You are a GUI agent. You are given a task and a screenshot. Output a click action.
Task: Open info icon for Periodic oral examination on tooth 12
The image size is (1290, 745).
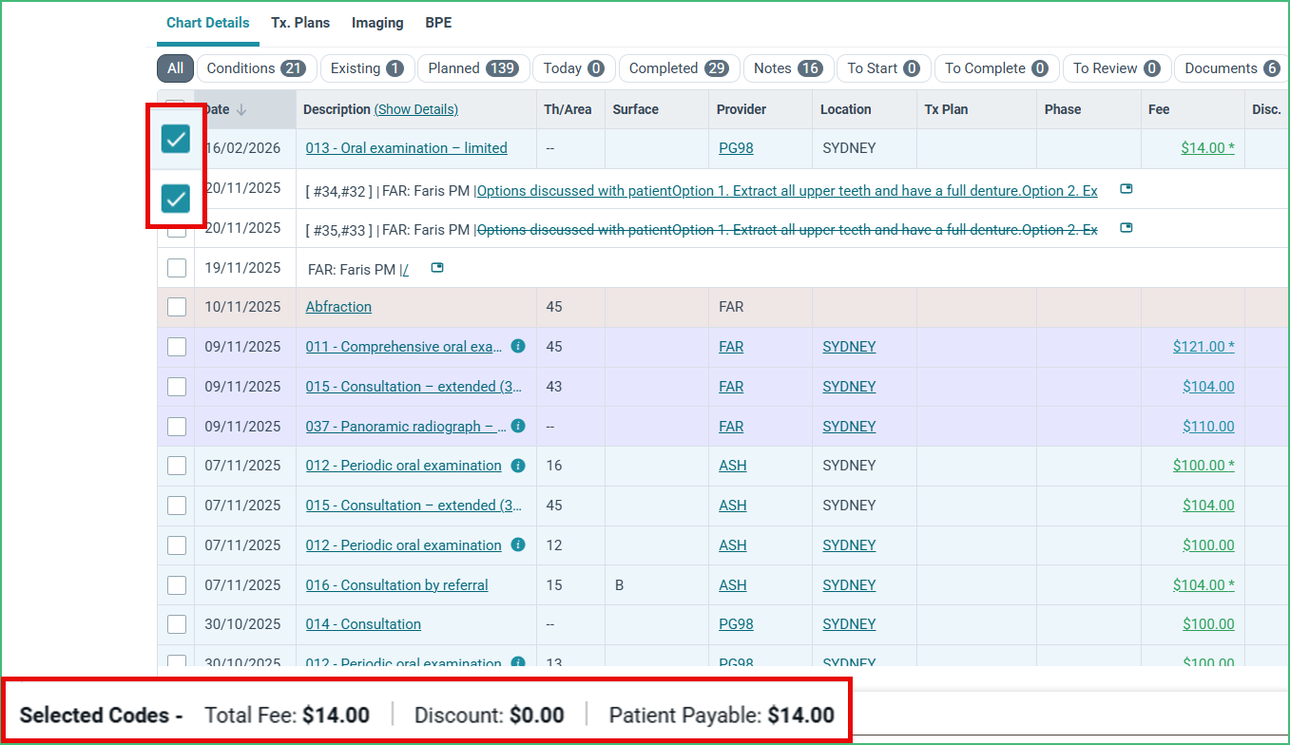pyautogui.click(x=516, y=544)
